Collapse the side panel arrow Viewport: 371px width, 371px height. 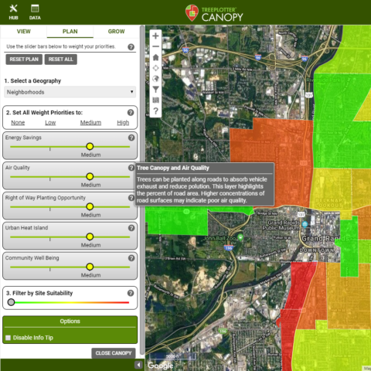138,365
